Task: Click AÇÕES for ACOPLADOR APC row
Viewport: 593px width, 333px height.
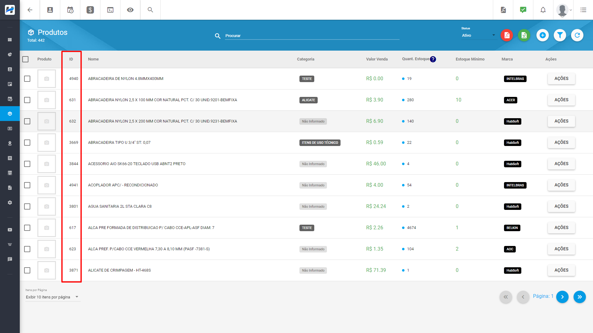Action: (x=561, y=185)
